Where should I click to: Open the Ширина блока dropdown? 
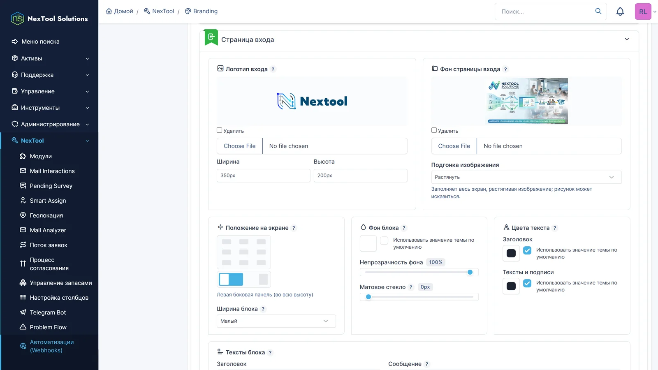pyautogui.click(x=276, y=321)
